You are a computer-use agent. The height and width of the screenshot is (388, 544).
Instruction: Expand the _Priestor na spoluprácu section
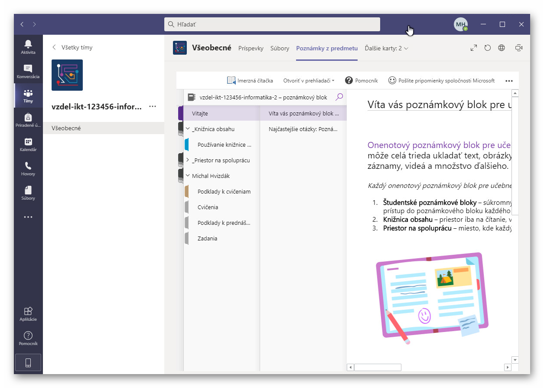188,160
